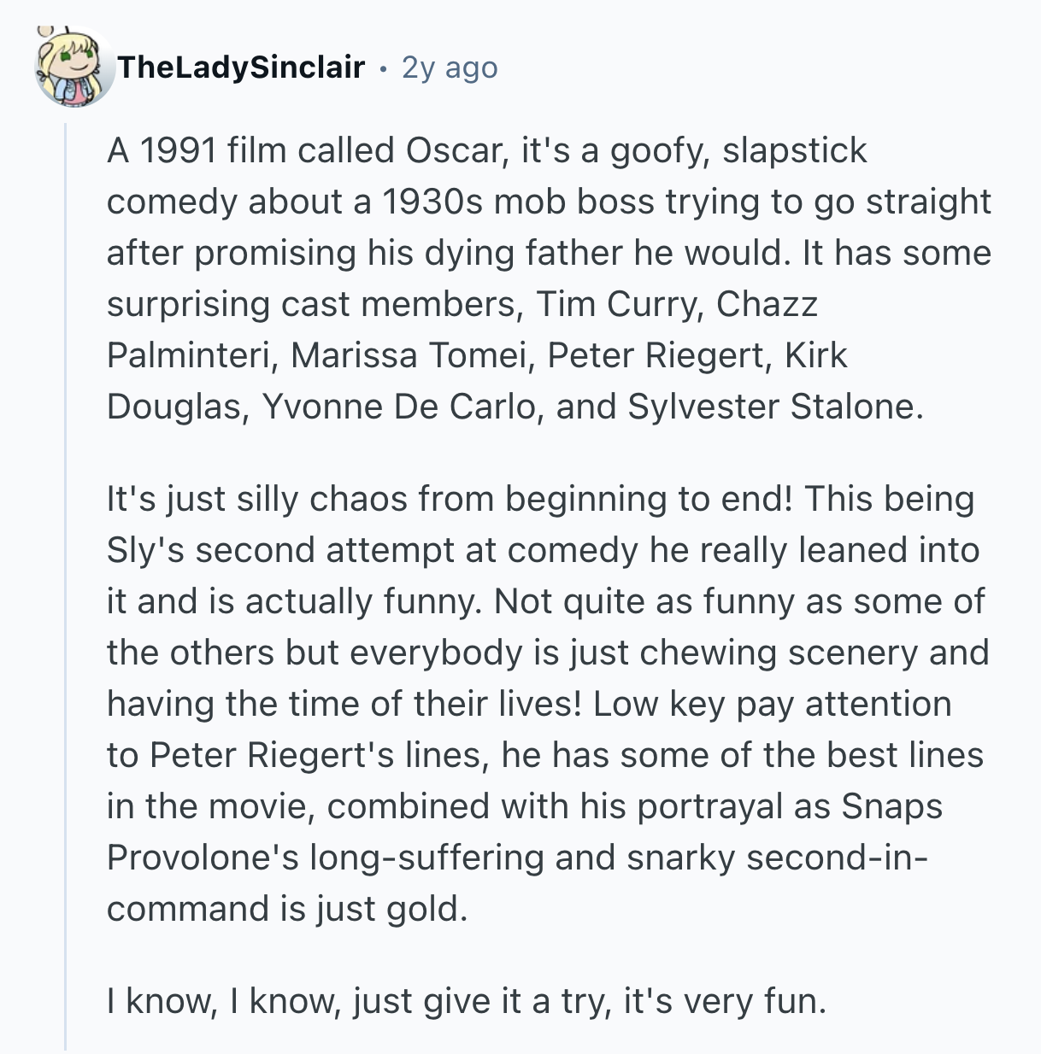Screen dimensions: 1041x1054
Task: Click TheLadySinclair's avatar image
Action: [x=74, y=67]
